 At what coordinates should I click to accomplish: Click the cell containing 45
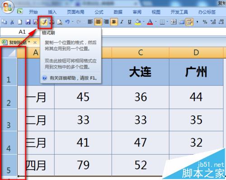click(x=83, y=97)
